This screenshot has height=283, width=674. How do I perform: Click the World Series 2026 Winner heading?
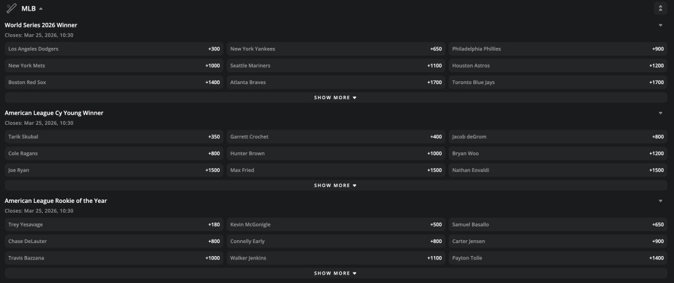(x=41, y=26)
